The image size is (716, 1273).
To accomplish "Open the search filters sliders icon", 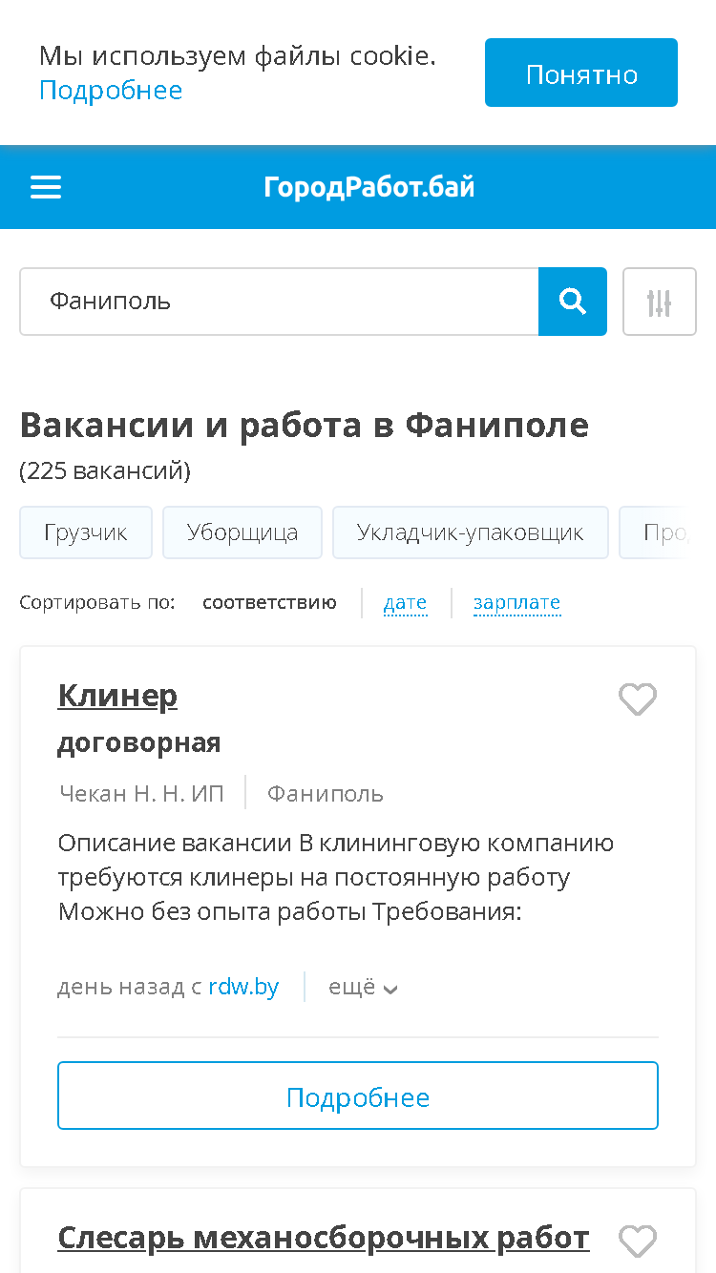I will tap(660, 302).
